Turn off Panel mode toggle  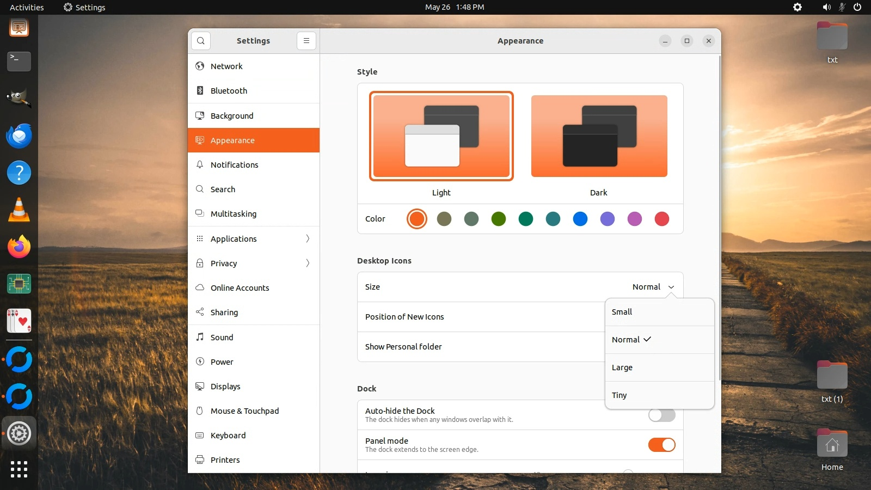[661, 445]
